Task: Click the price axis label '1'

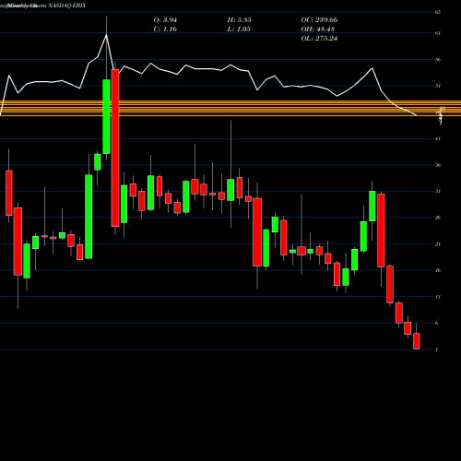Action: coord(437,349)
